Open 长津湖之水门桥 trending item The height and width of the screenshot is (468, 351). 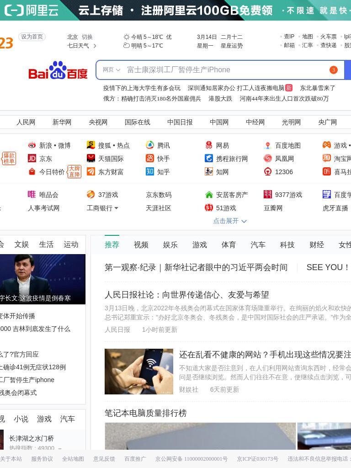32,438
